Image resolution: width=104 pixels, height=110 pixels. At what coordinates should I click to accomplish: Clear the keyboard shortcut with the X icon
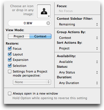[48, 23]
